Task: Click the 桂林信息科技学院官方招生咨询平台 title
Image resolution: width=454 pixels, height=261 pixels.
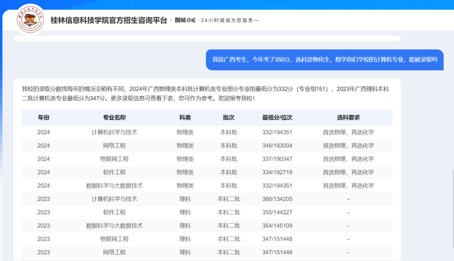Action: (109, 20)
